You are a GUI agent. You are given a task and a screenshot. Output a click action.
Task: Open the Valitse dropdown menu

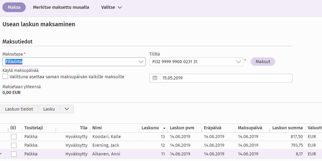(x=112, y=7)
